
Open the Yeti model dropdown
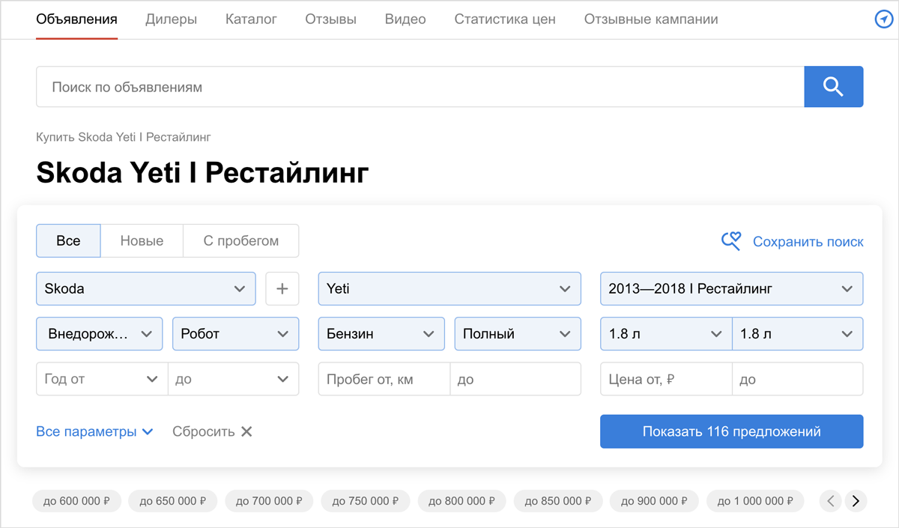[x=449, y=288]
